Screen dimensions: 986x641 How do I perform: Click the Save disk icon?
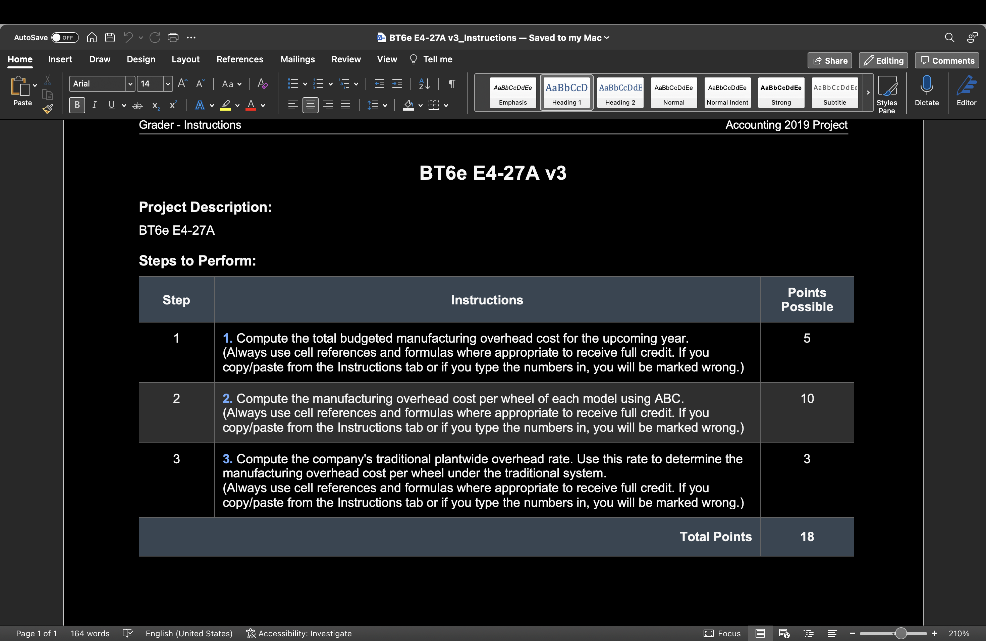tap(110, 38)
